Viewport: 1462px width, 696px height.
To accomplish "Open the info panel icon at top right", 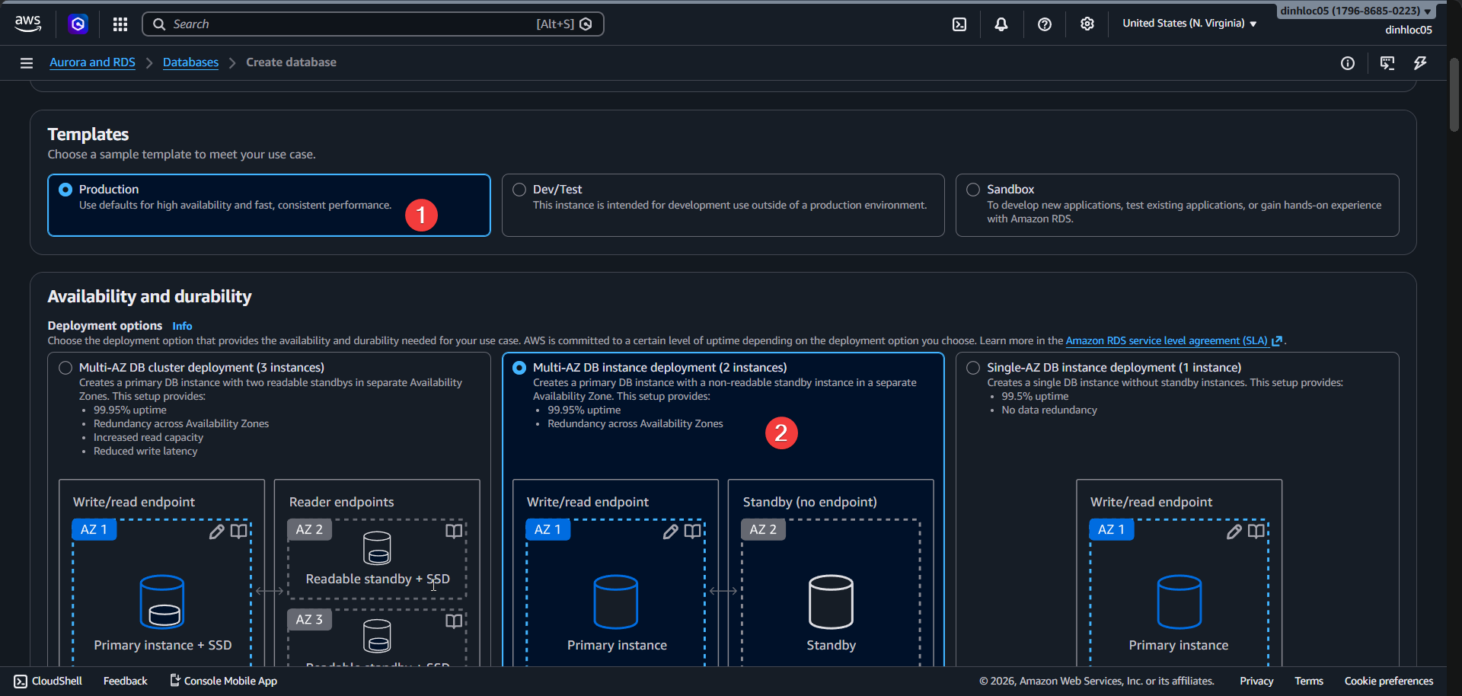I will tap(1348, 63).
